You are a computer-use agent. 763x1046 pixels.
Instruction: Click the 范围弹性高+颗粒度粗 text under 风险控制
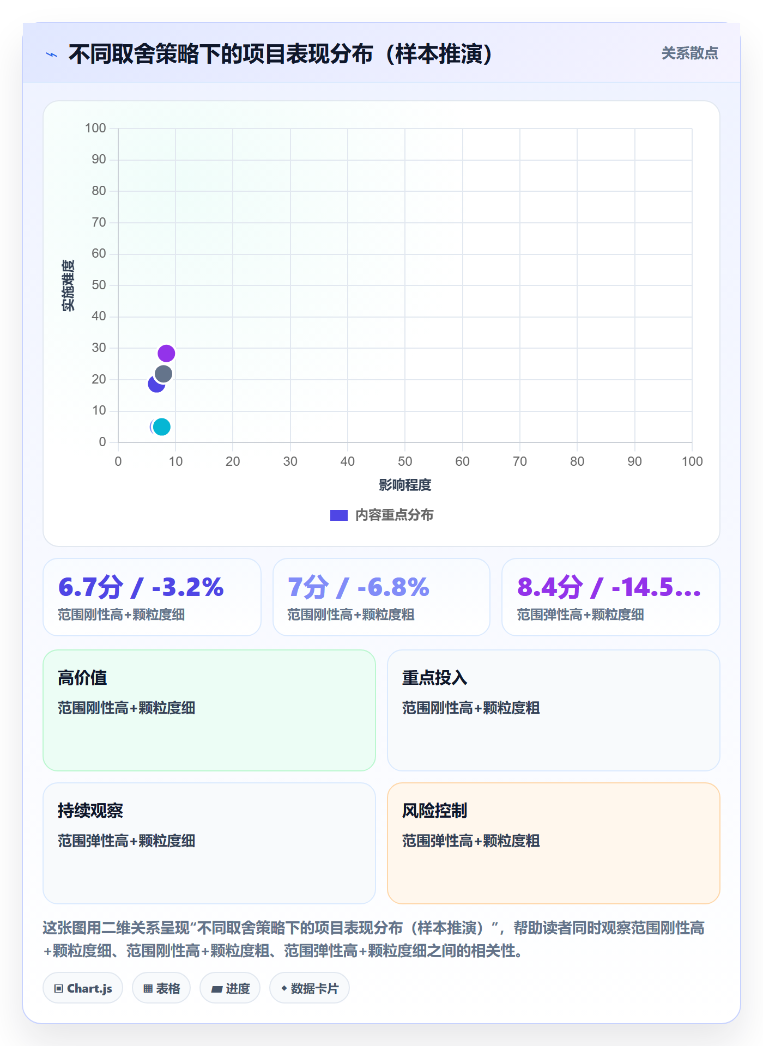(x=471, y=841)
